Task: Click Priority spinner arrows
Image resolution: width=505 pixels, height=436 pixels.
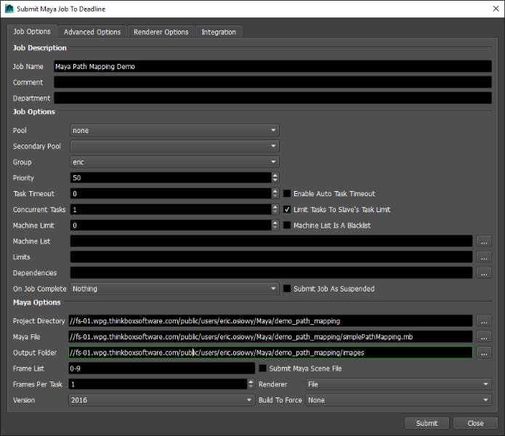Action: pyautogui.click(x=275, y=178)
